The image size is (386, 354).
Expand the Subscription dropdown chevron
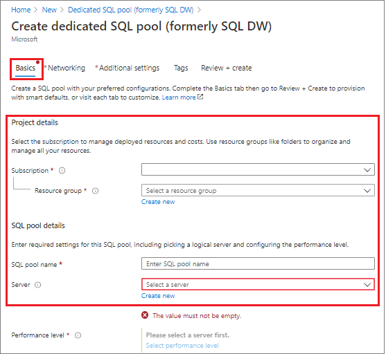coord(367,170)
